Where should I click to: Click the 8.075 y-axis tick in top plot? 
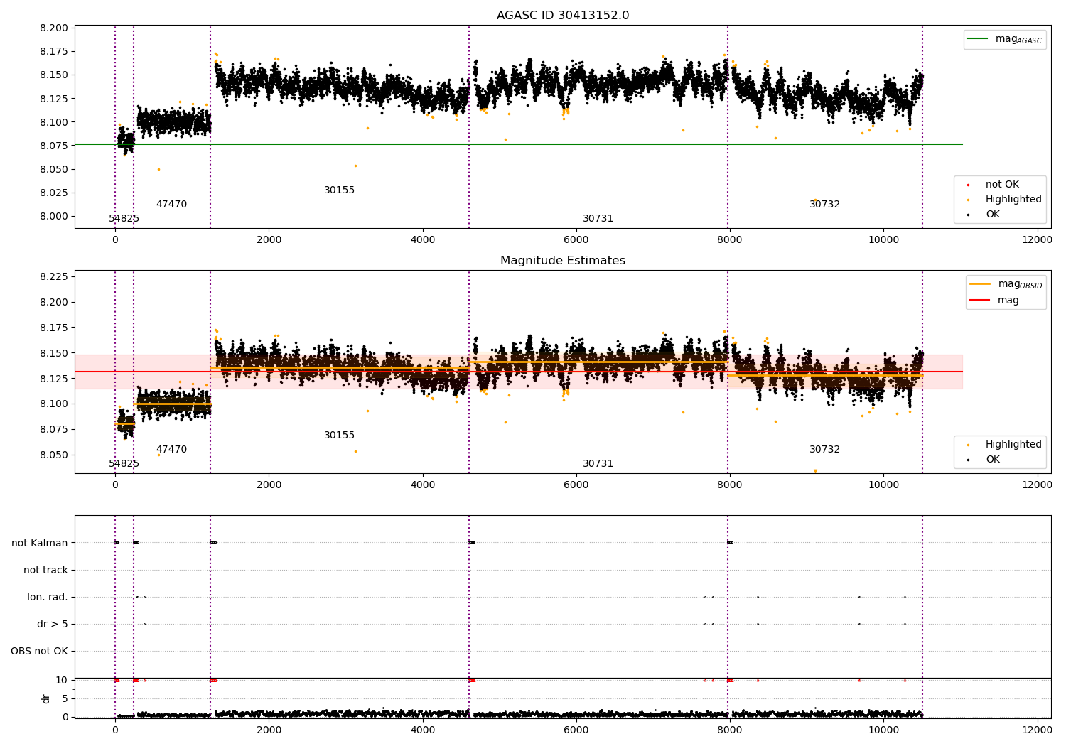55,146
